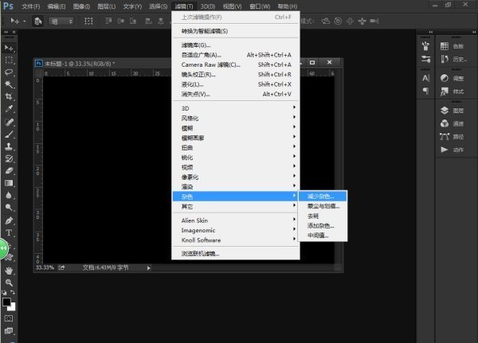Open the 色板 swatches panel
This screenshot has height=343, width=478.
pyautogui.click(x=452, y=46)
